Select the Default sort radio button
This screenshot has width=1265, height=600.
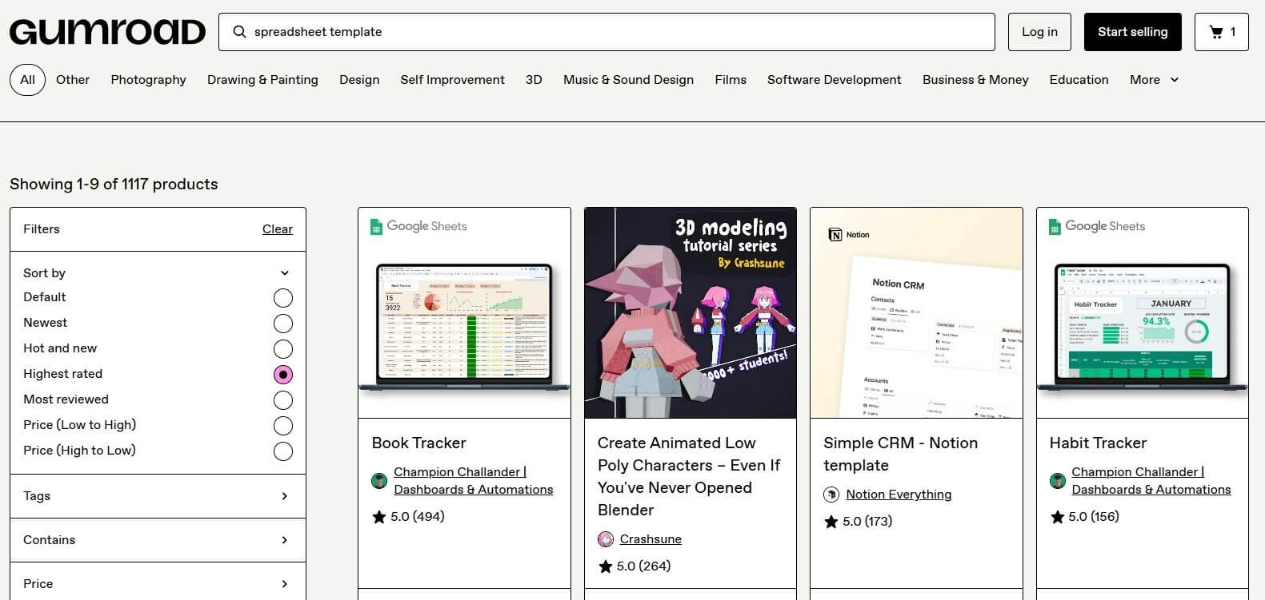(x=283, y=298)
